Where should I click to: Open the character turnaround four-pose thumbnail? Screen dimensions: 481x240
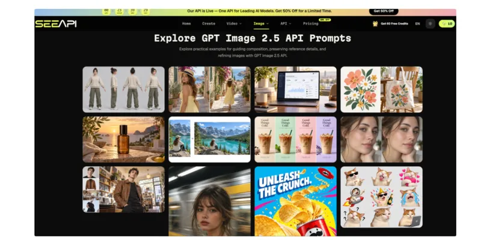123,89
